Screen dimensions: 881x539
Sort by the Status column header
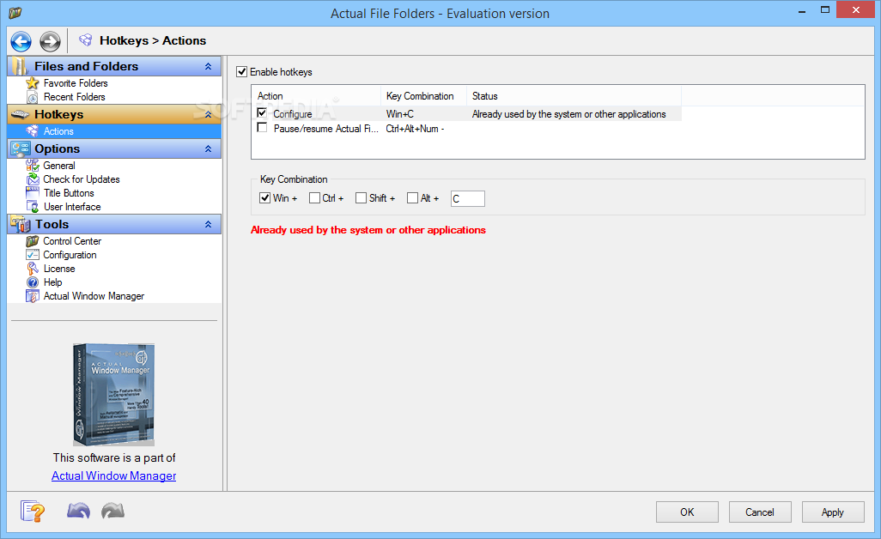point(574,96)
